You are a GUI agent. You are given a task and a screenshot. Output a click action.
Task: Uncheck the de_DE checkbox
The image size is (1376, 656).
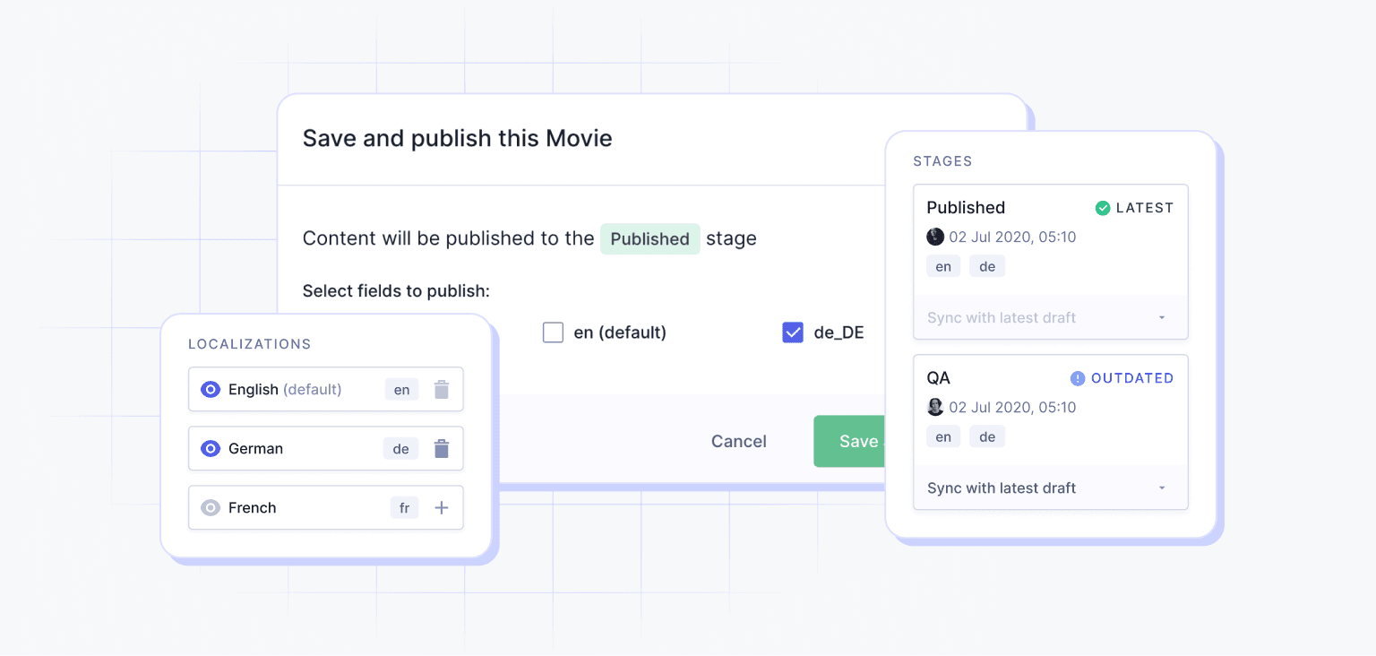click(793, 332)
